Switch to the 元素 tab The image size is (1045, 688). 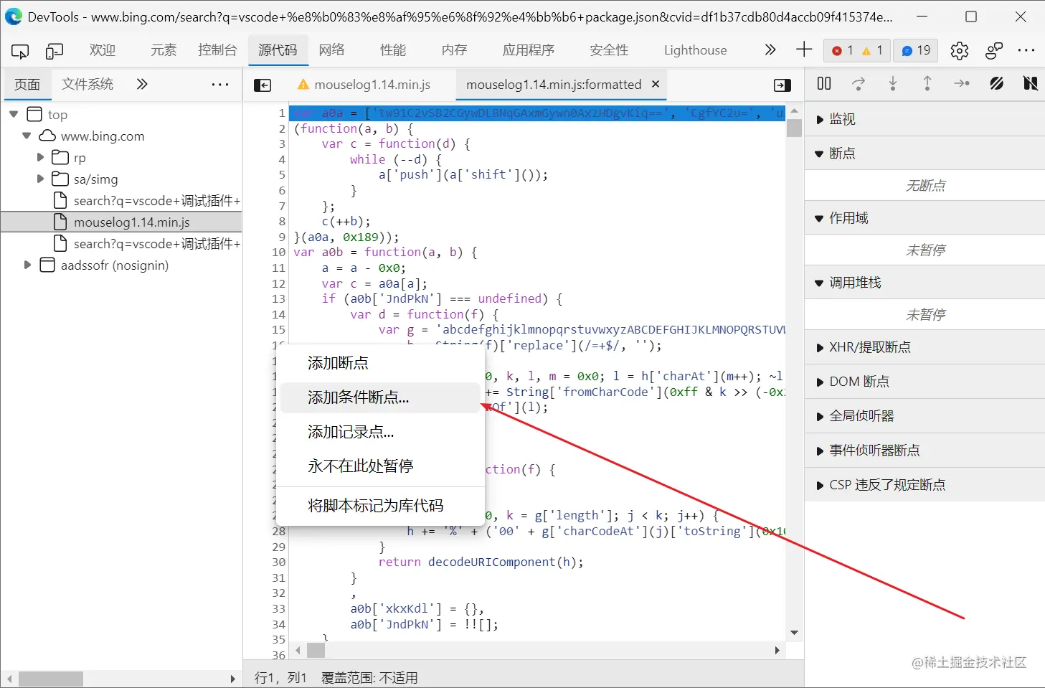pyautogui.click(x=164, y=50)
